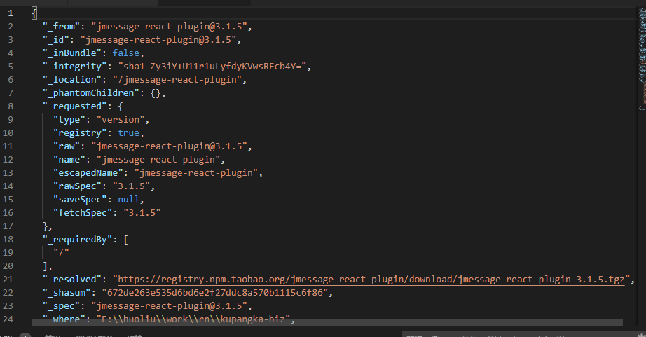Open the registry.npm.taobao.org tgz link
Viewport: 646px width, 337px height.
pyautogui.click(x=371, y=280)
